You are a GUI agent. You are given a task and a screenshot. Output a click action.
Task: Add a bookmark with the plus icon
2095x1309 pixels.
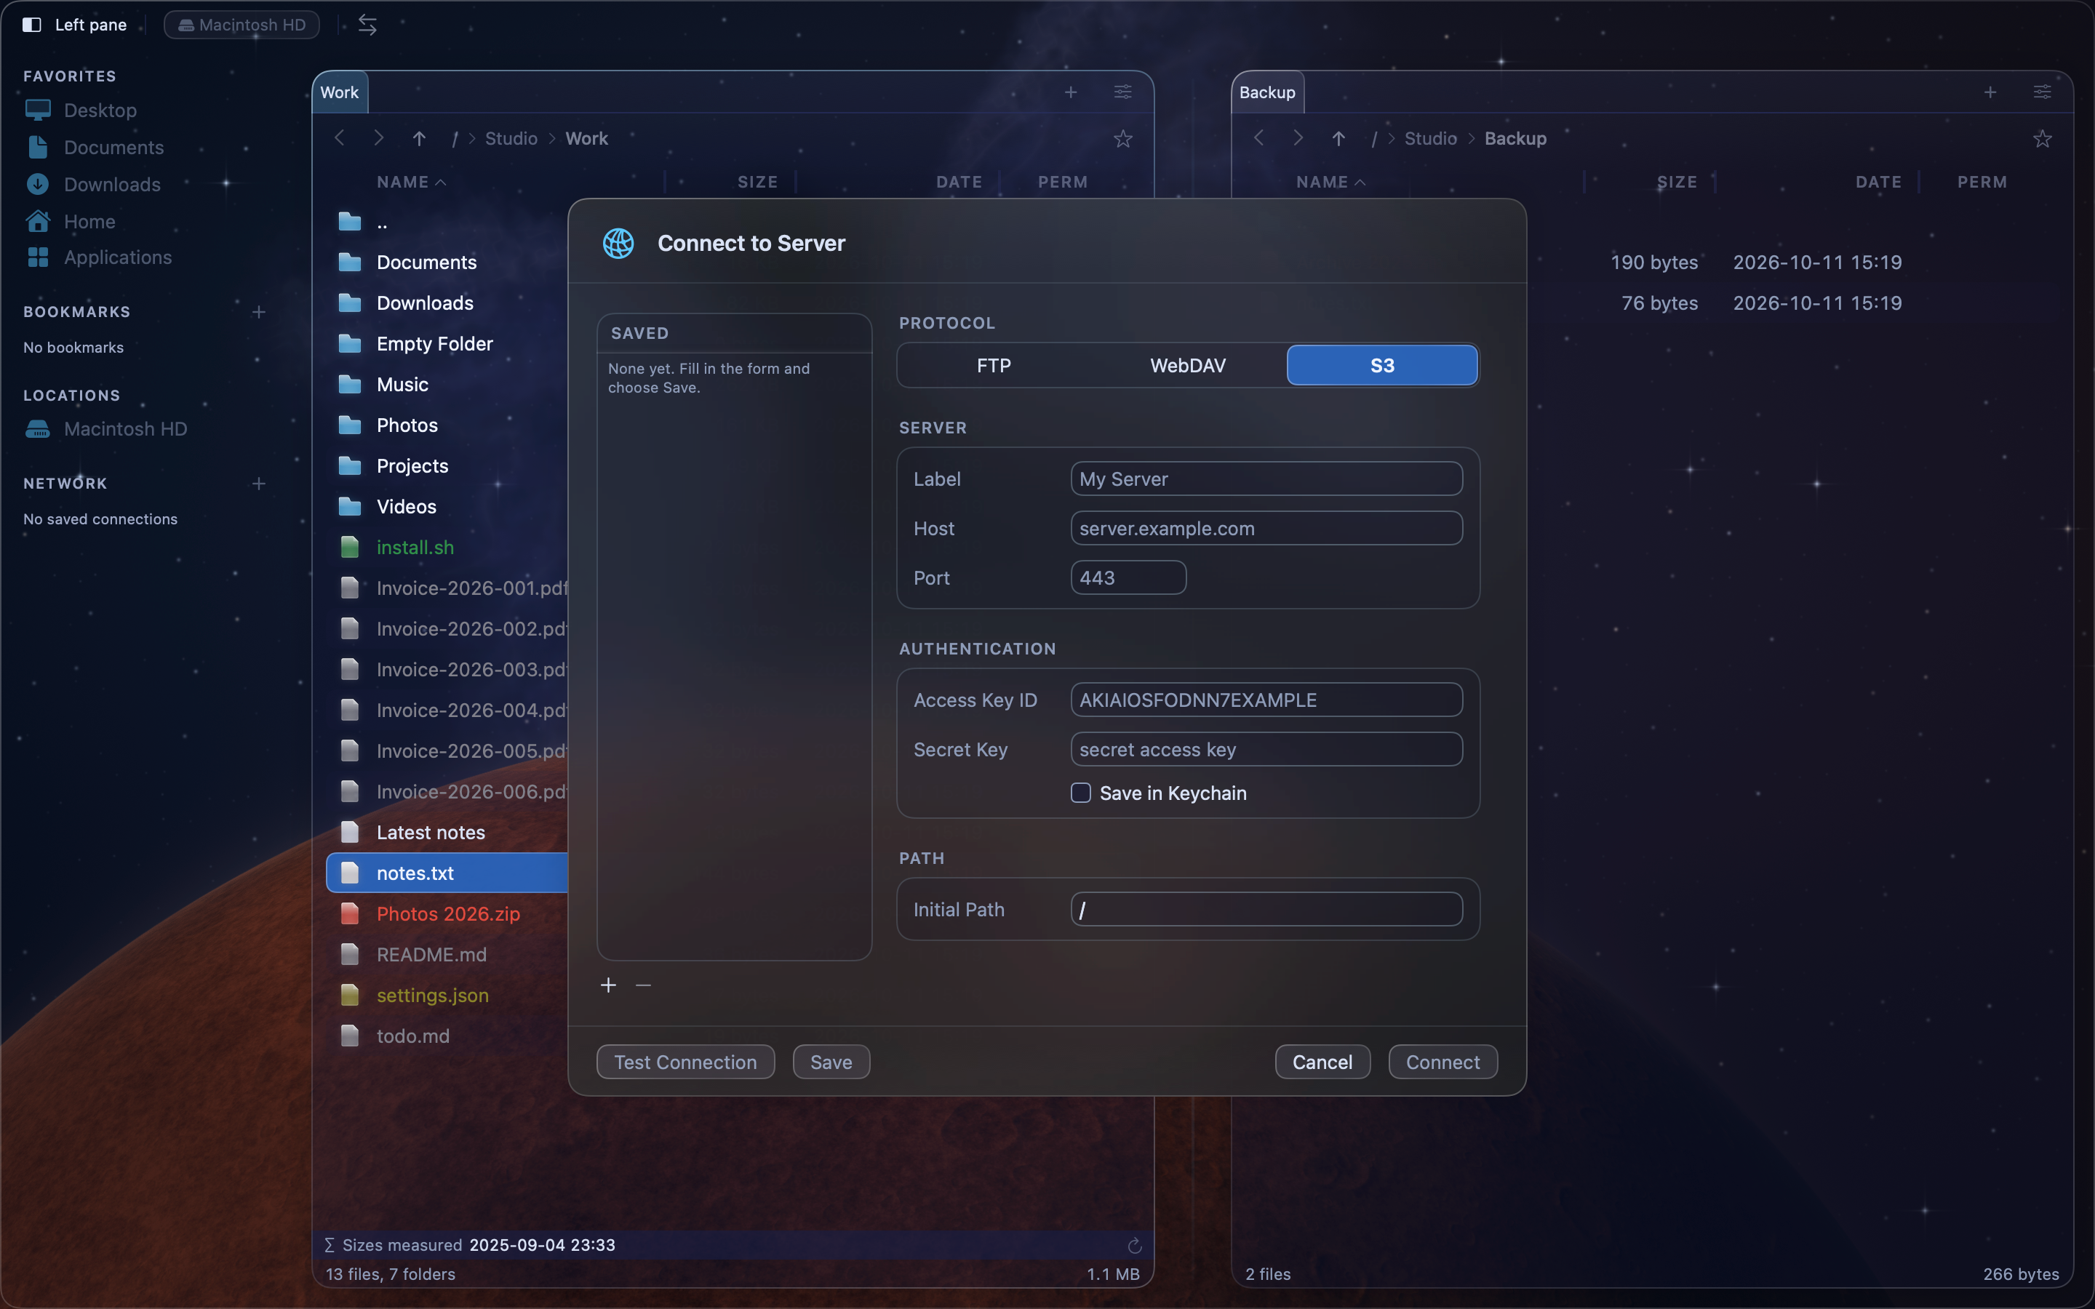258,312
